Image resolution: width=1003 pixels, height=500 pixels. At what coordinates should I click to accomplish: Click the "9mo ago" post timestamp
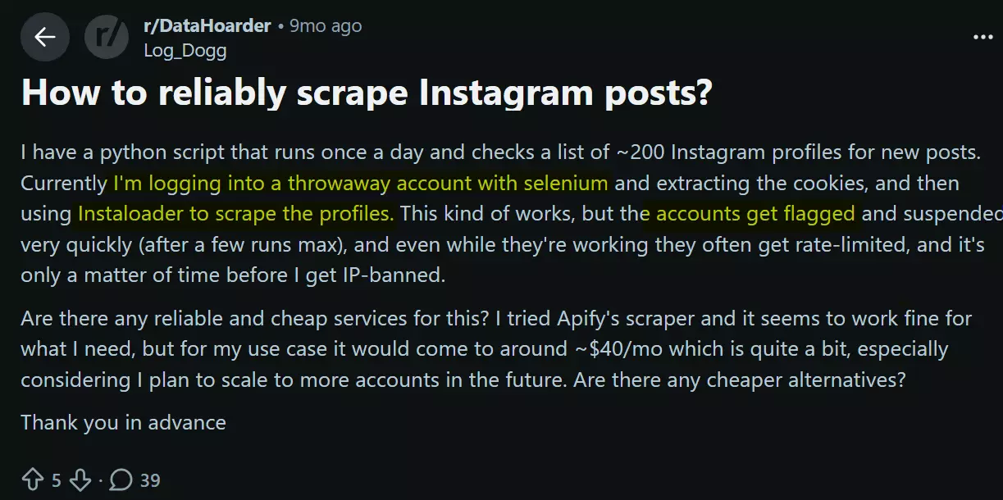(326, 25)
